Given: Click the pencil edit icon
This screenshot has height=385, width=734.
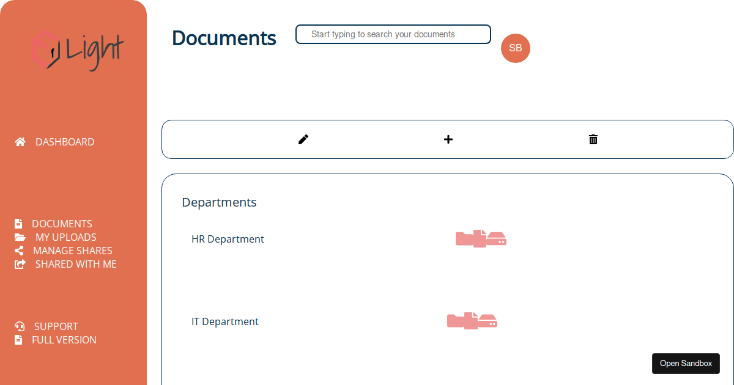Looking at the screenshot, I should [303, 139].
